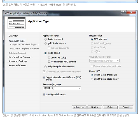Enable the Use HTML dialog checkbox

pos(49,57)
